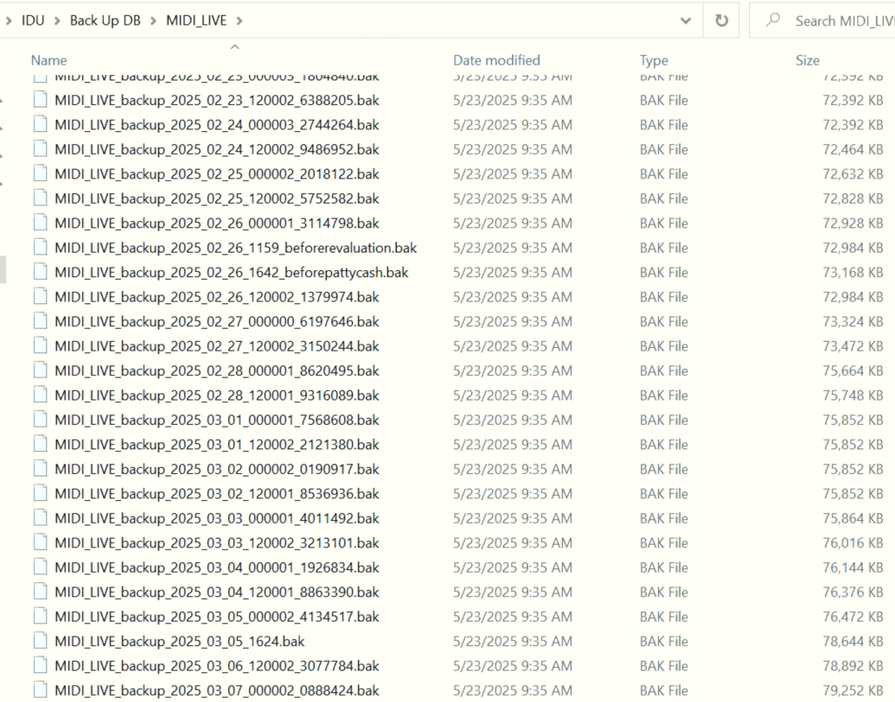Click the file icon of 2025_03_05_000002_4134517.bak
895x702 pixels.
pyautogui.click(x=40, y=615)
